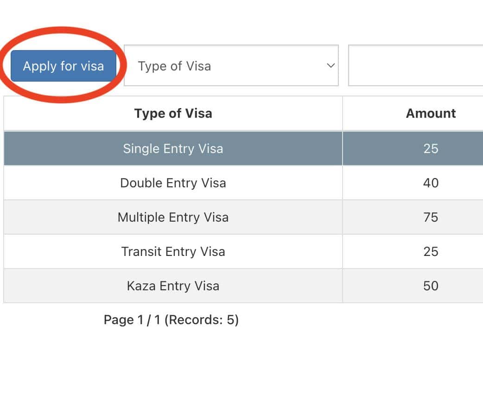483x396 pixels.
Task: Click the dropdown chevron arrow
Action: tap(330, 66)
